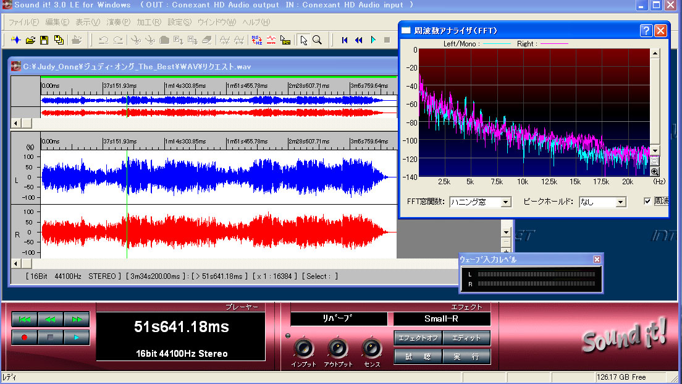Click the インプット input knob
This screenshot has width=682, height=384.
[303, 348]
